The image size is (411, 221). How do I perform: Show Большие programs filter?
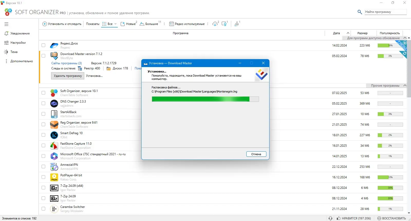pyautogui.click(x=150, y=24)
